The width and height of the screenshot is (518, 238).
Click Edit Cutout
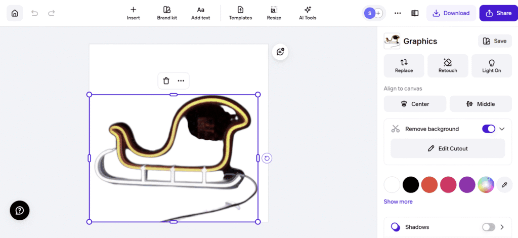(x=448, y=148)
